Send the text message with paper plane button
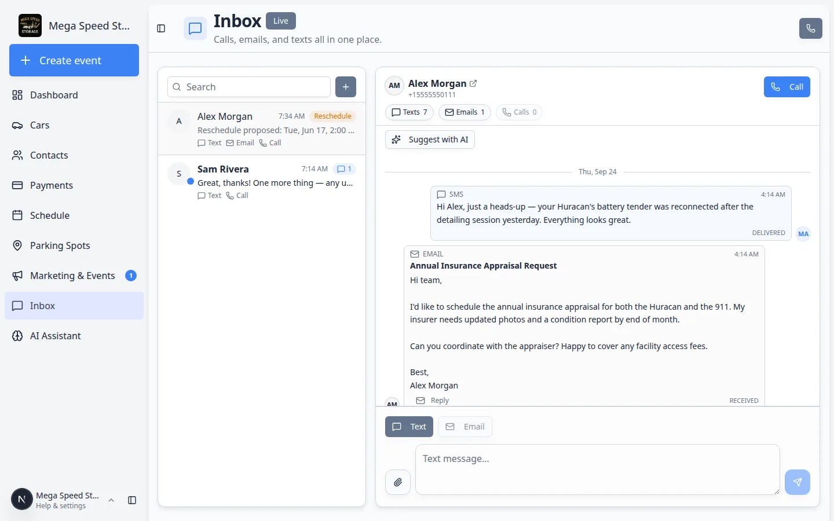Image resolution: width=834 pixels, height=521 pixels. point(798,482)
